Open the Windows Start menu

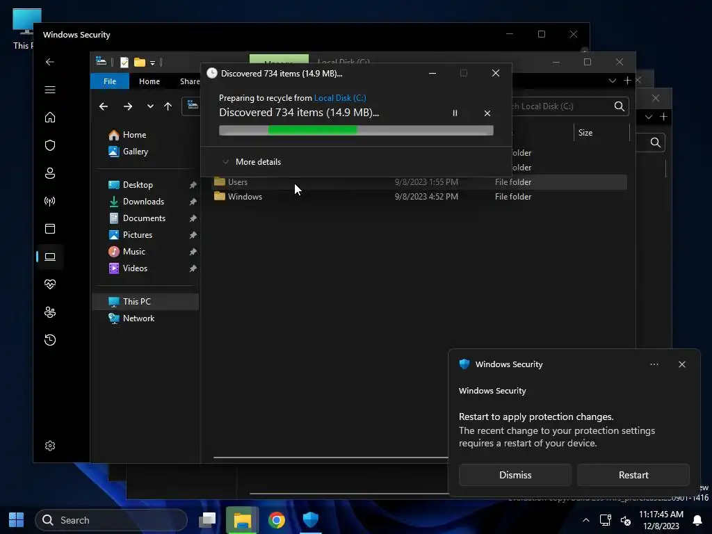(x=17, y=520)
